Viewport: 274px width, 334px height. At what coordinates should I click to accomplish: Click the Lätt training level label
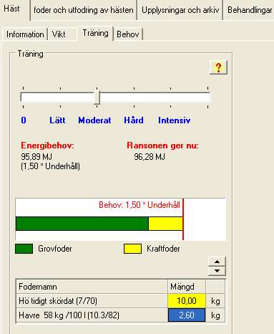[x=57, y=120]
